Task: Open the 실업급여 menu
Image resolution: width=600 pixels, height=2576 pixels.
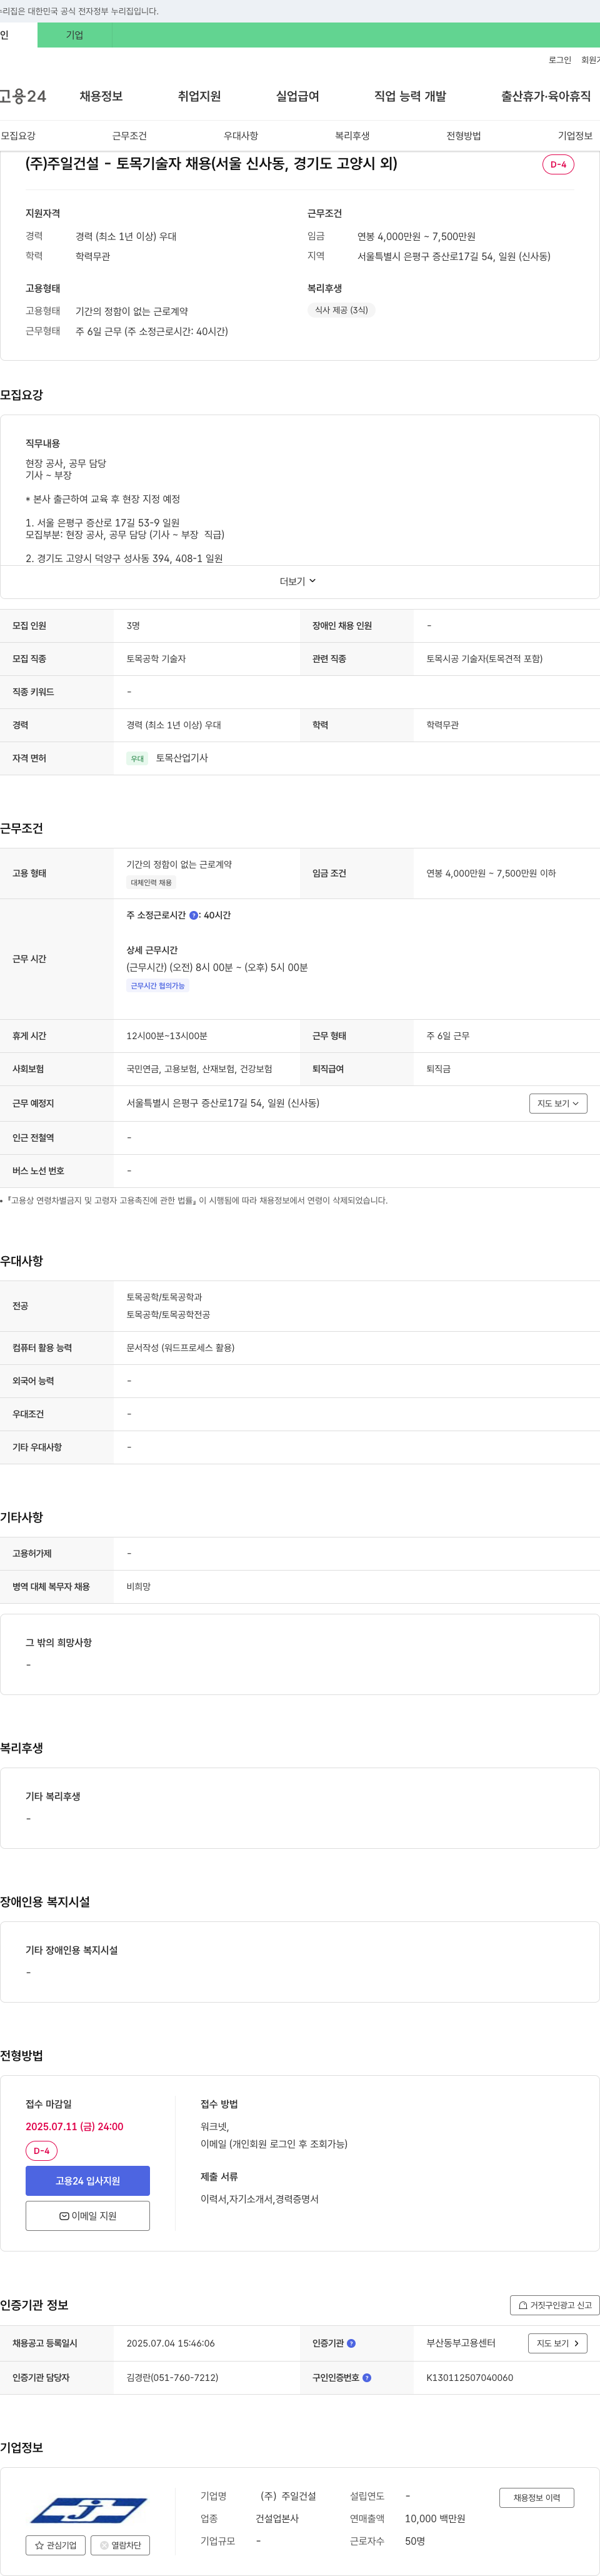Action: (x=297, y=96)
